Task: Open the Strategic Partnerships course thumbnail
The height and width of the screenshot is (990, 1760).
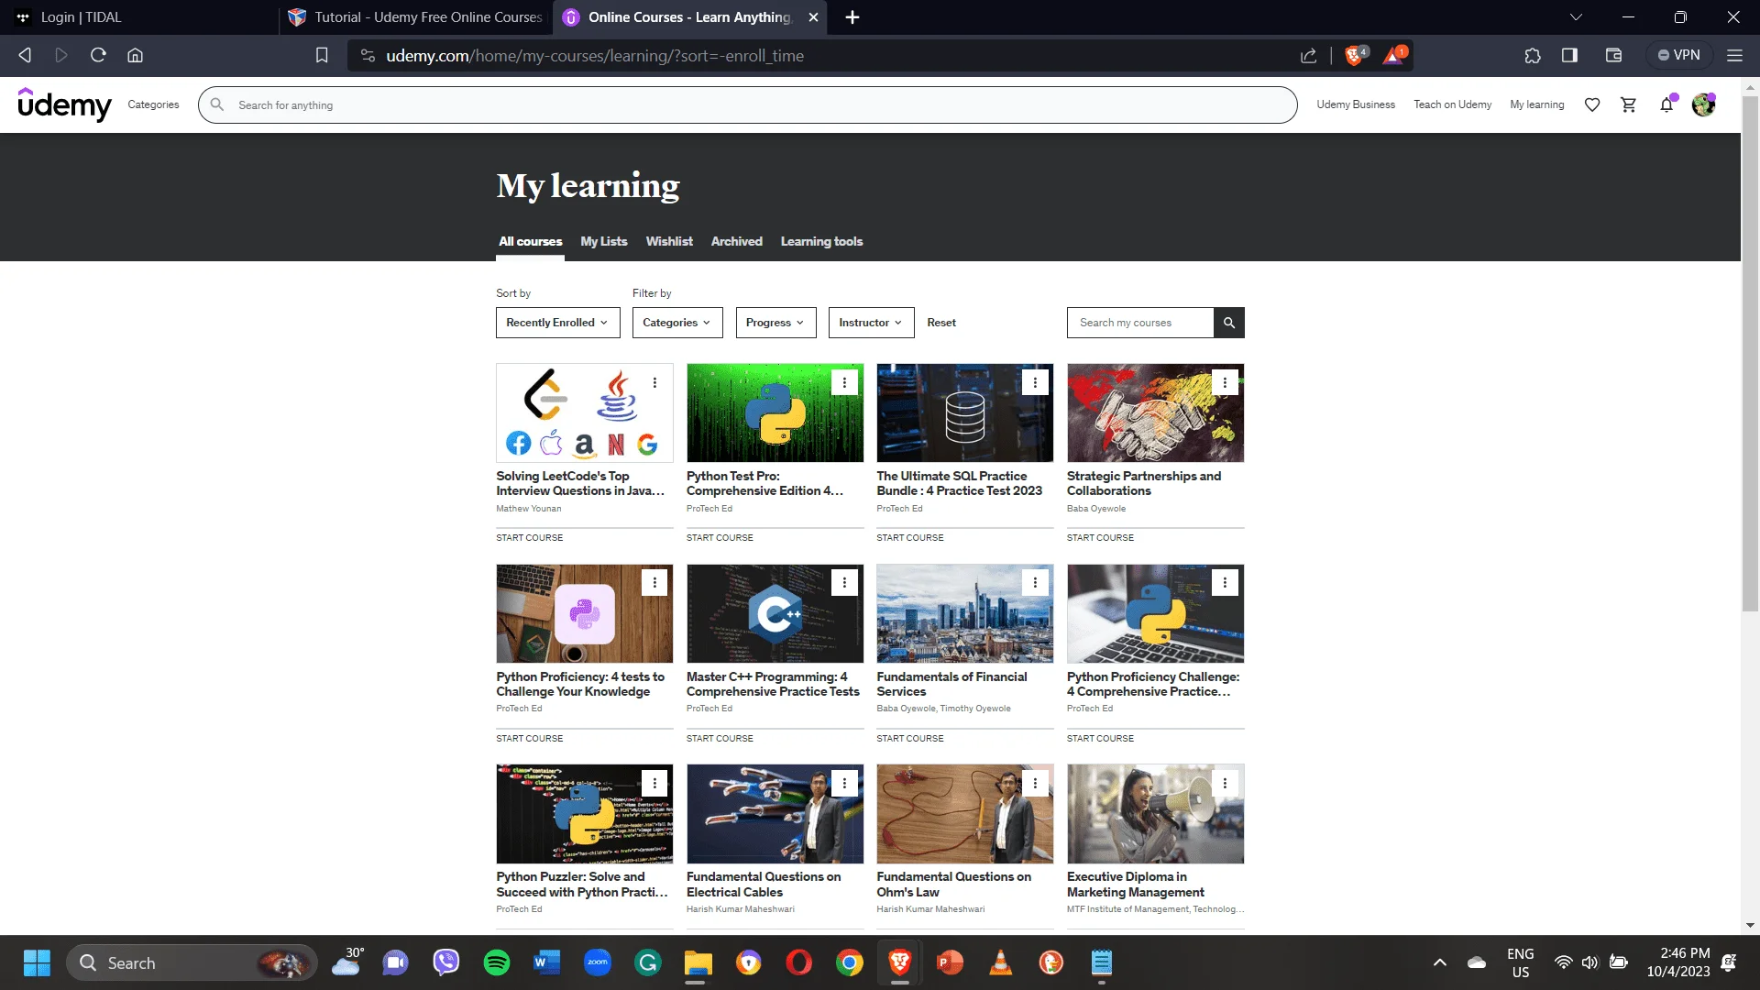Action: click(x=1155, y=412)
